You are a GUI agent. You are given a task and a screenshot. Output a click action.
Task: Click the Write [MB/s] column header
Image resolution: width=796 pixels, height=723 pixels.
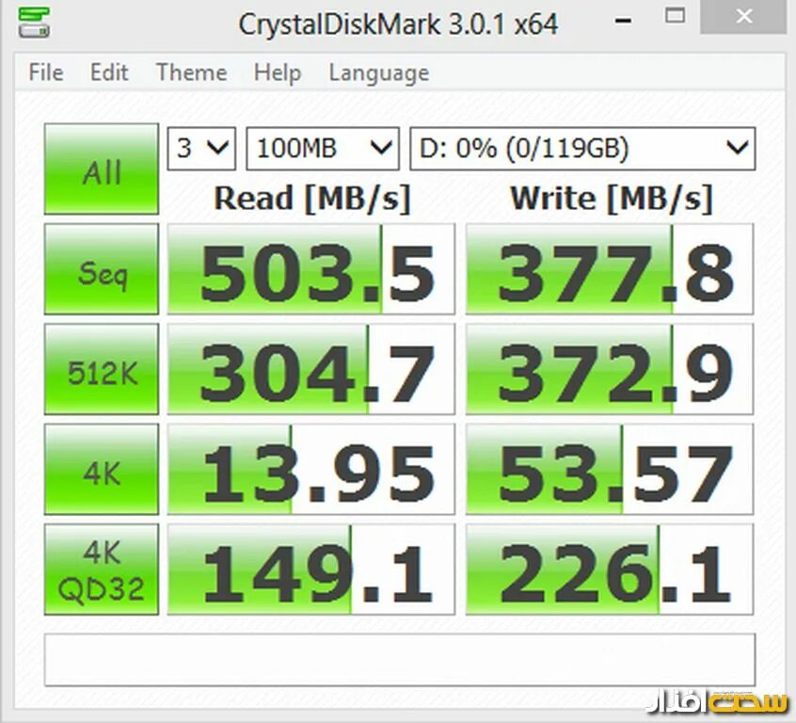[612, 198]
